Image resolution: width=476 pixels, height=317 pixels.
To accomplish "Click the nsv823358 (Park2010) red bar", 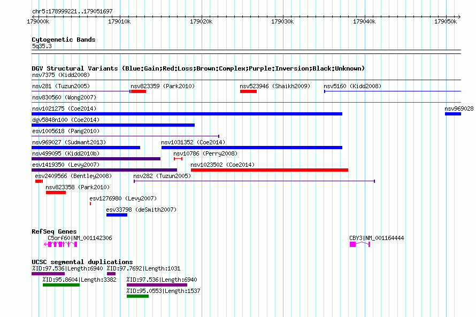I will [x=56, y=192].
